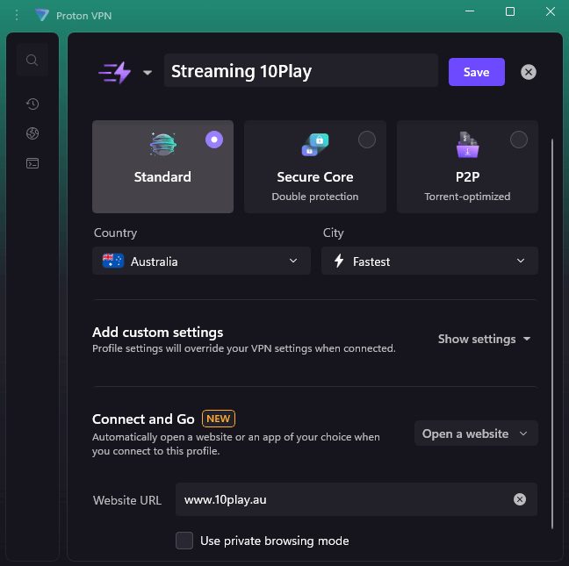This screenshot has height=566, width=569.
Task: Open the City dropdown showing Fastest
Action: pyautogui.click(x=429, y=262)
